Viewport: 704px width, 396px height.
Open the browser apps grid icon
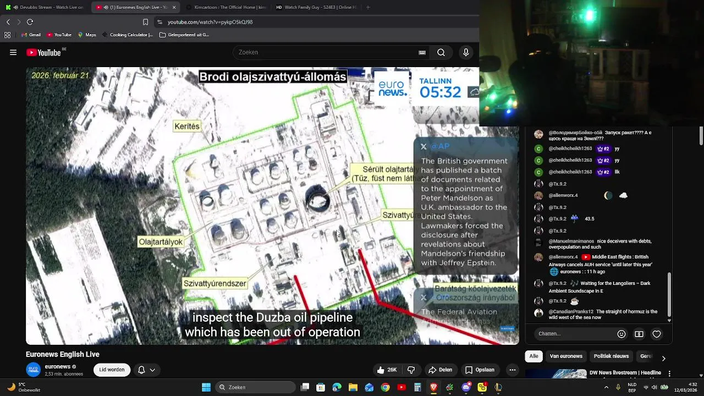click(x=7, y=35)
